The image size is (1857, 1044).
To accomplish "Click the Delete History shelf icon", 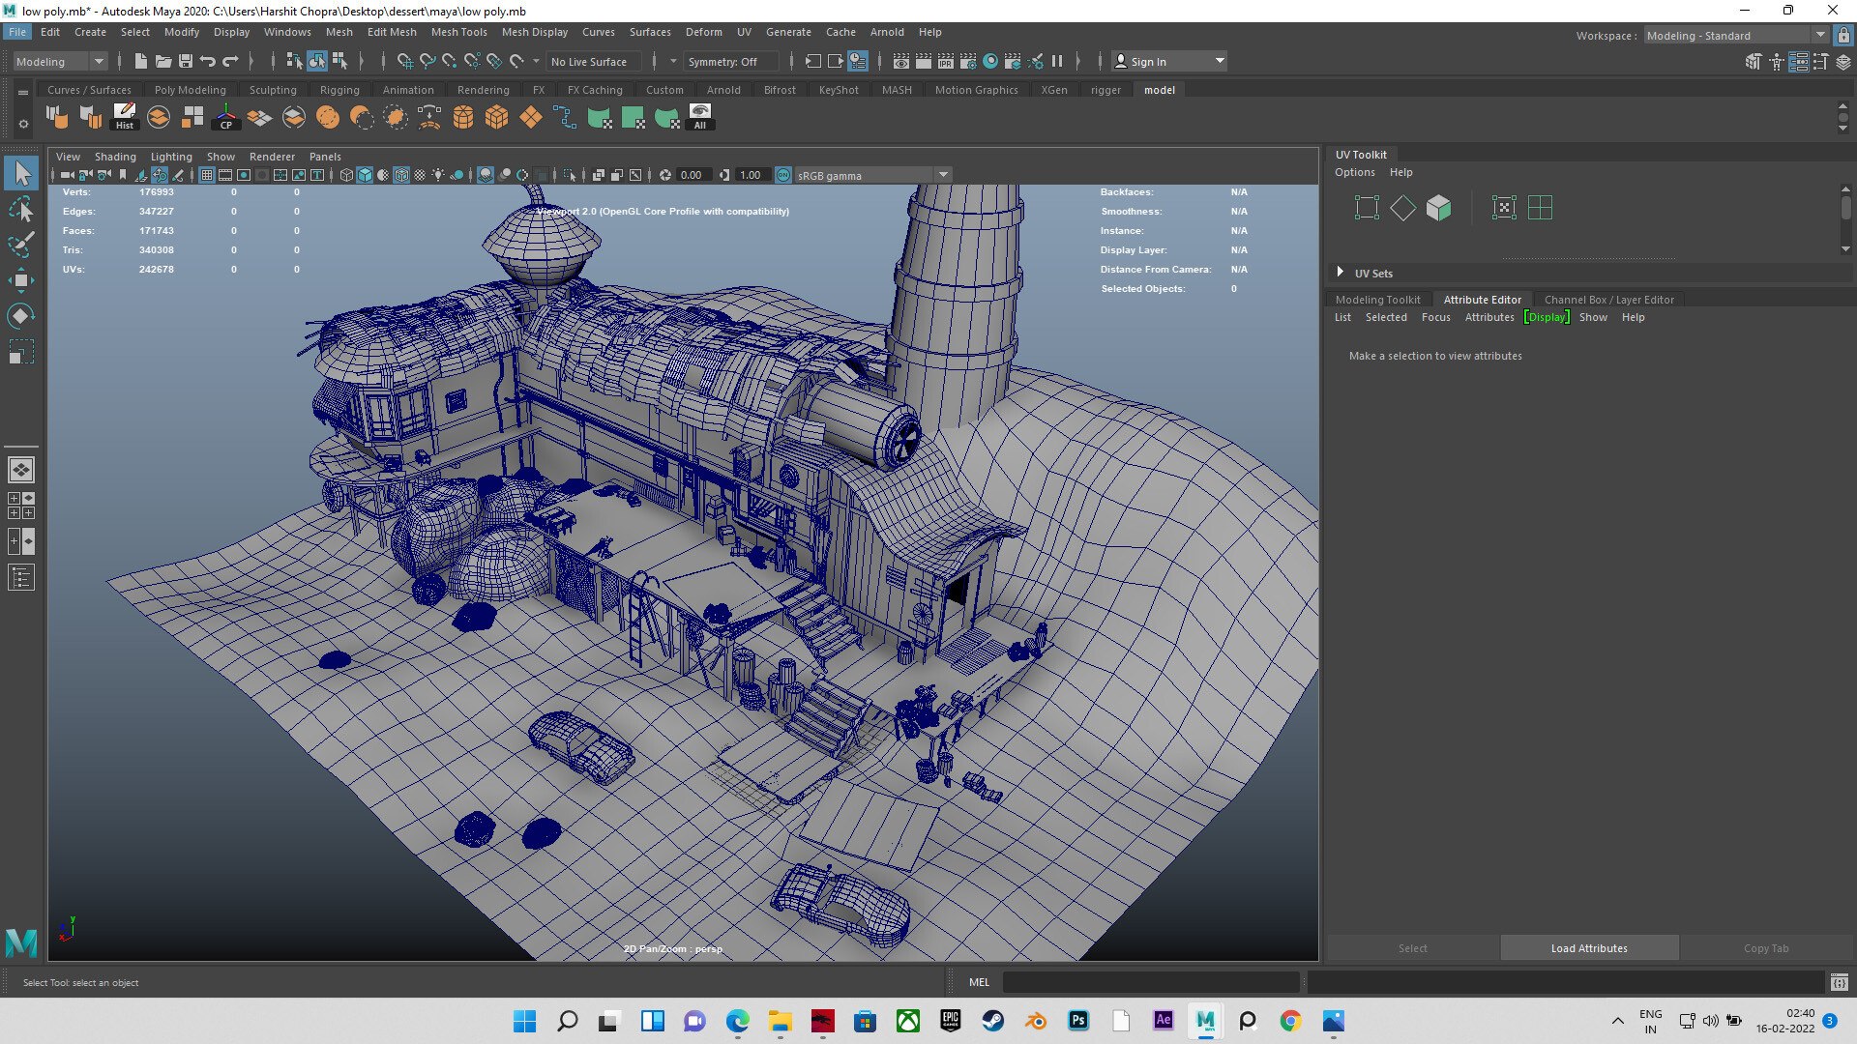I will point(125,117).
